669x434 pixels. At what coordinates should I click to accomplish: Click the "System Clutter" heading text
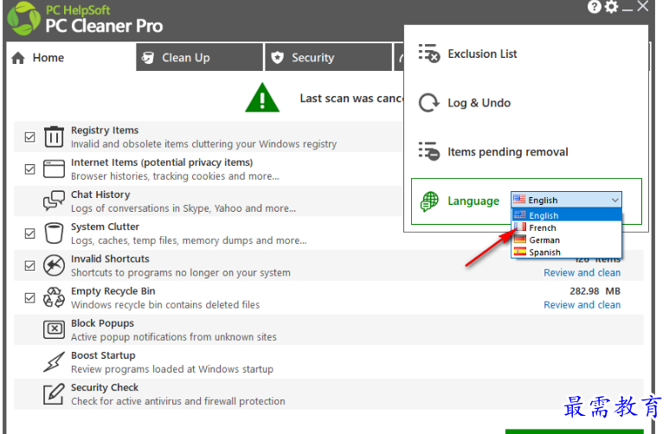pyautogui.click(x=105, y=227)
